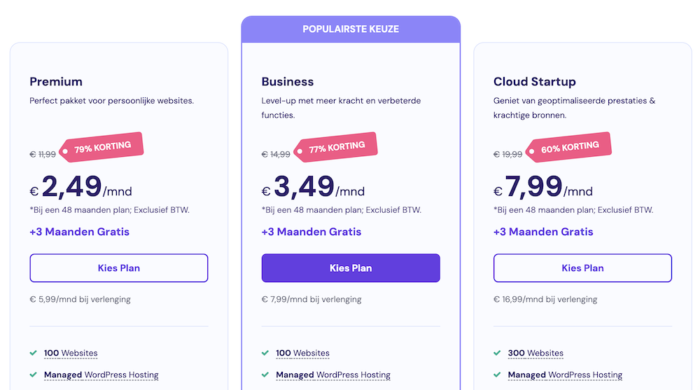Choose Kies Plan under Cloud Startup
This screenshot has height=390, width=700.
(582, 268)
